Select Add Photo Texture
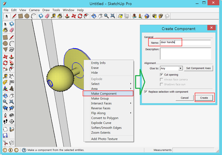222x155 pixels. [109, 139]
